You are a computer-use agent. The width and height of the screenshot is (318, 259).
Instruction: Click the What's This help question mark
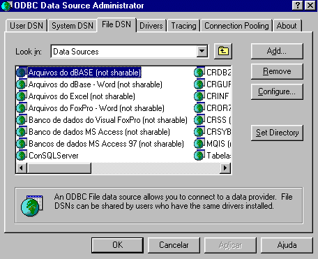click(x=298, y=6)
